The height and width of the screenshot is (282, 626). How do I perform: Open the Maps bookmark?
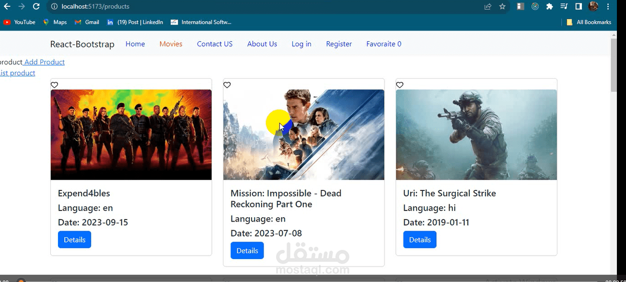click(55, 22)
